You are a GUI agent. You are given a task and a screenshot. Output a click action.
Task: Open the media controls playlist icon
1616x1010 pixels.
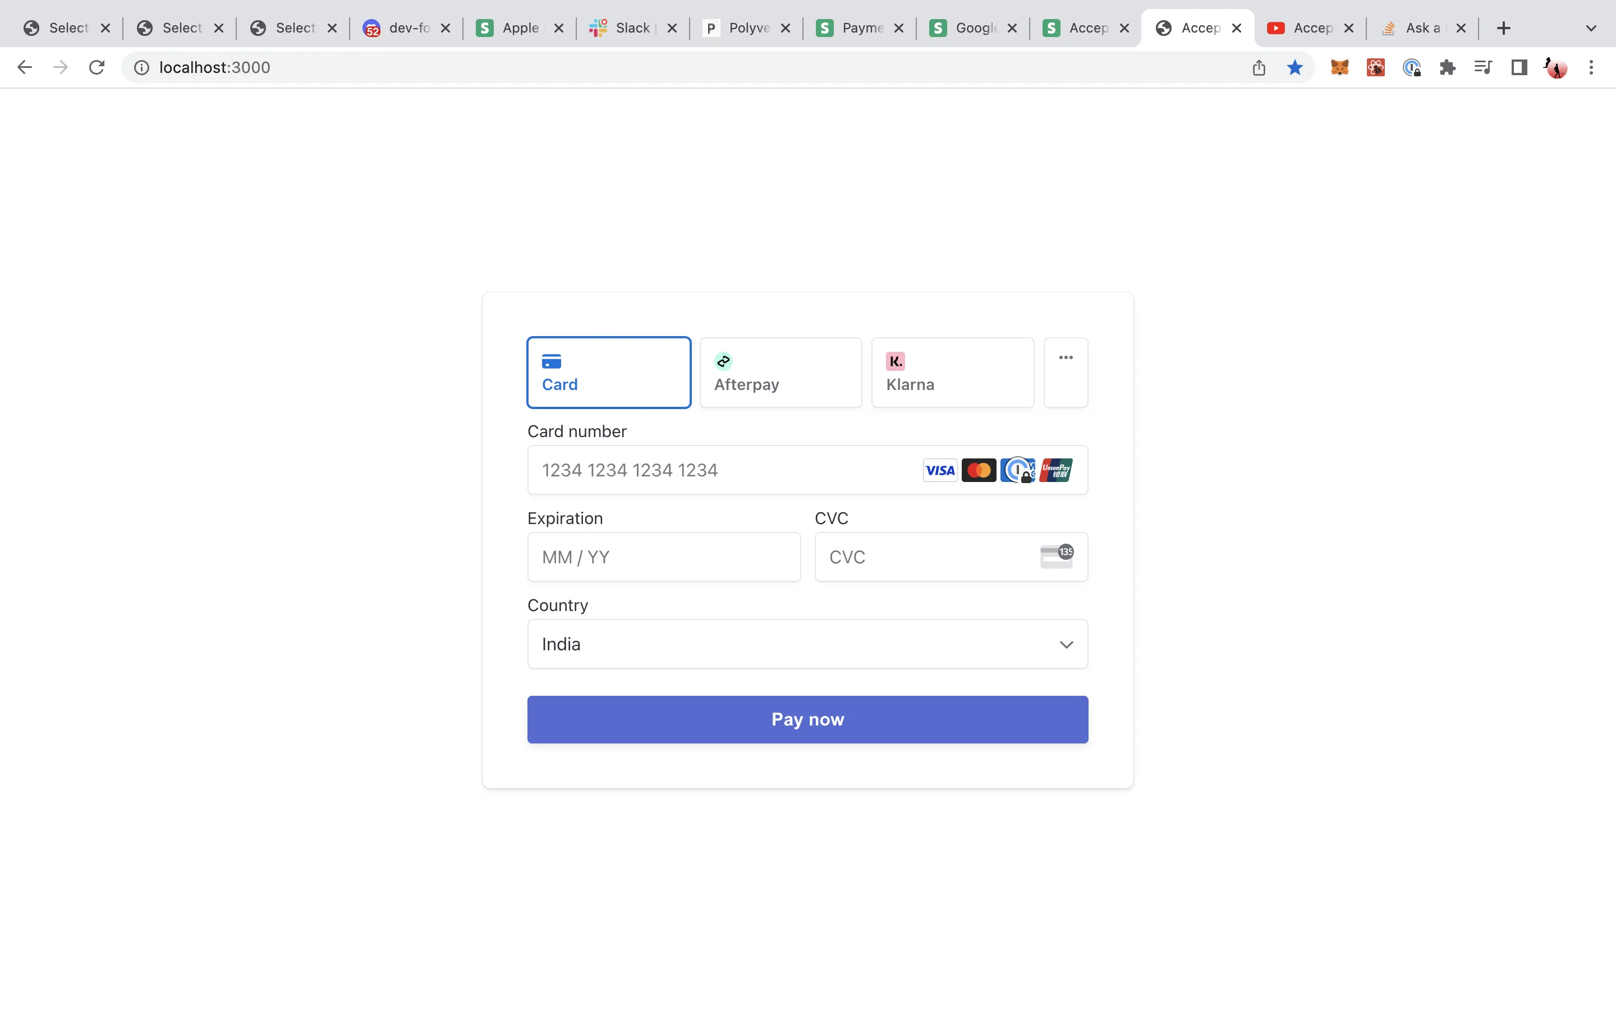tap(1482, 67)
